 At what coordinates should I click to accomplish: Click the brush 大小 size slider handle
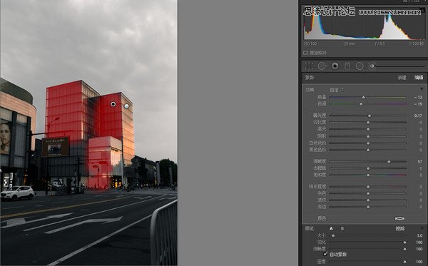(x=333, y=235)
